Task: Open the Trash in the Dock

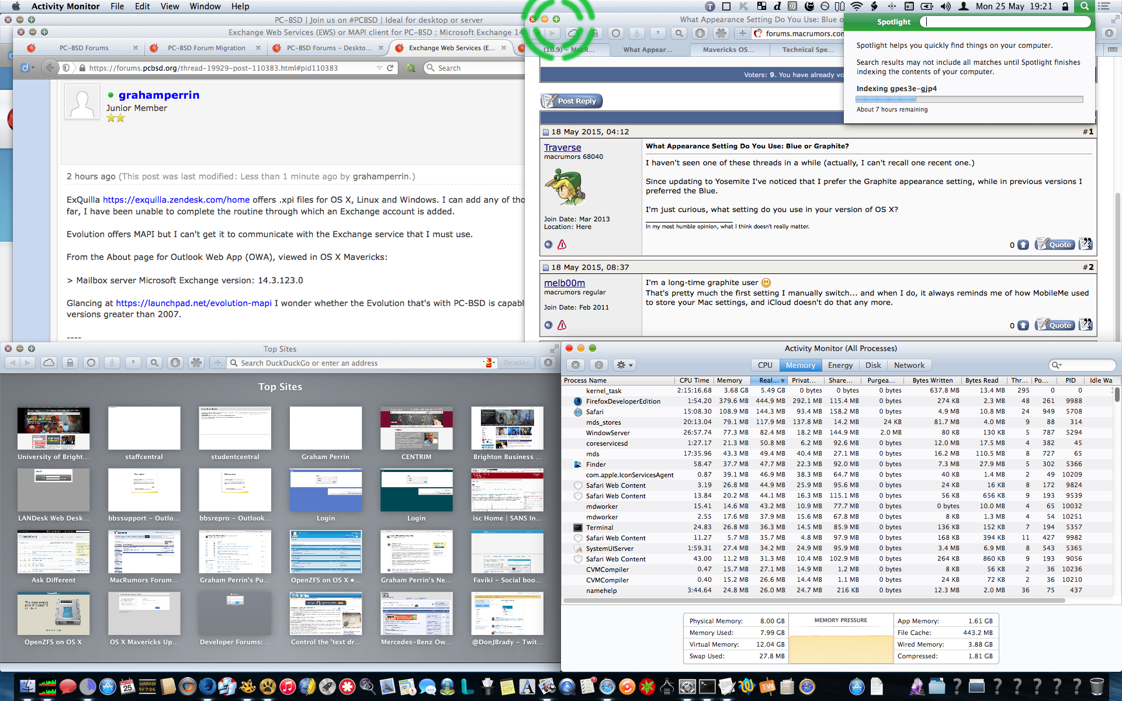Action: coord(1097,686)
